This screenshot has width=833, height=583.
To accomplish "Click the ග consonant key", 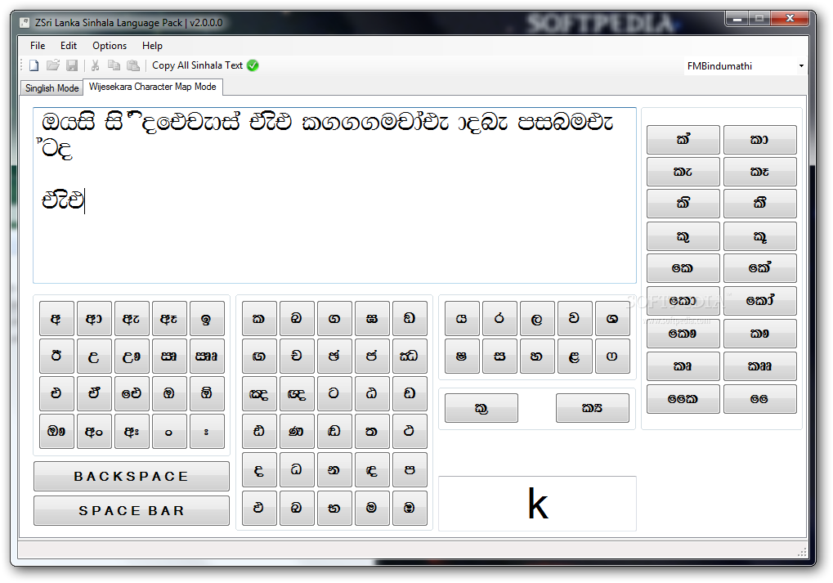I will point(334,318).
